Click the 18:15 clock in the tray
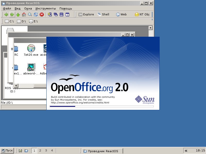Image resolution: width=206 pixels, height=154 pixels. coord(201,151)
